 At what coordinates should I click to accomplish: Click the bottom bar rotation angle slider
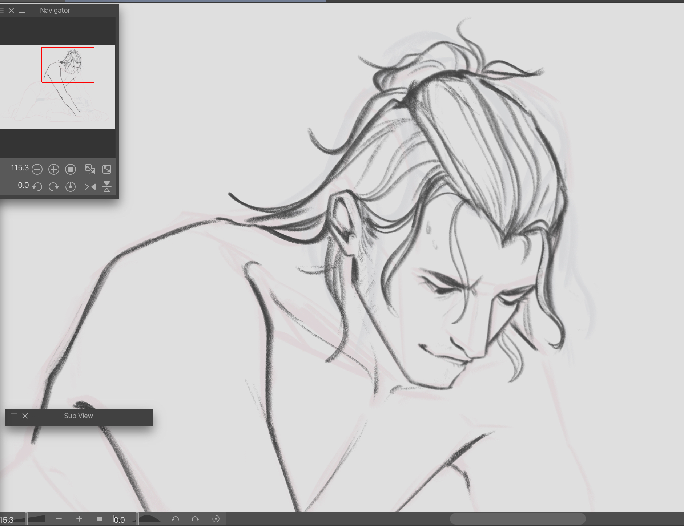[149, 519]
